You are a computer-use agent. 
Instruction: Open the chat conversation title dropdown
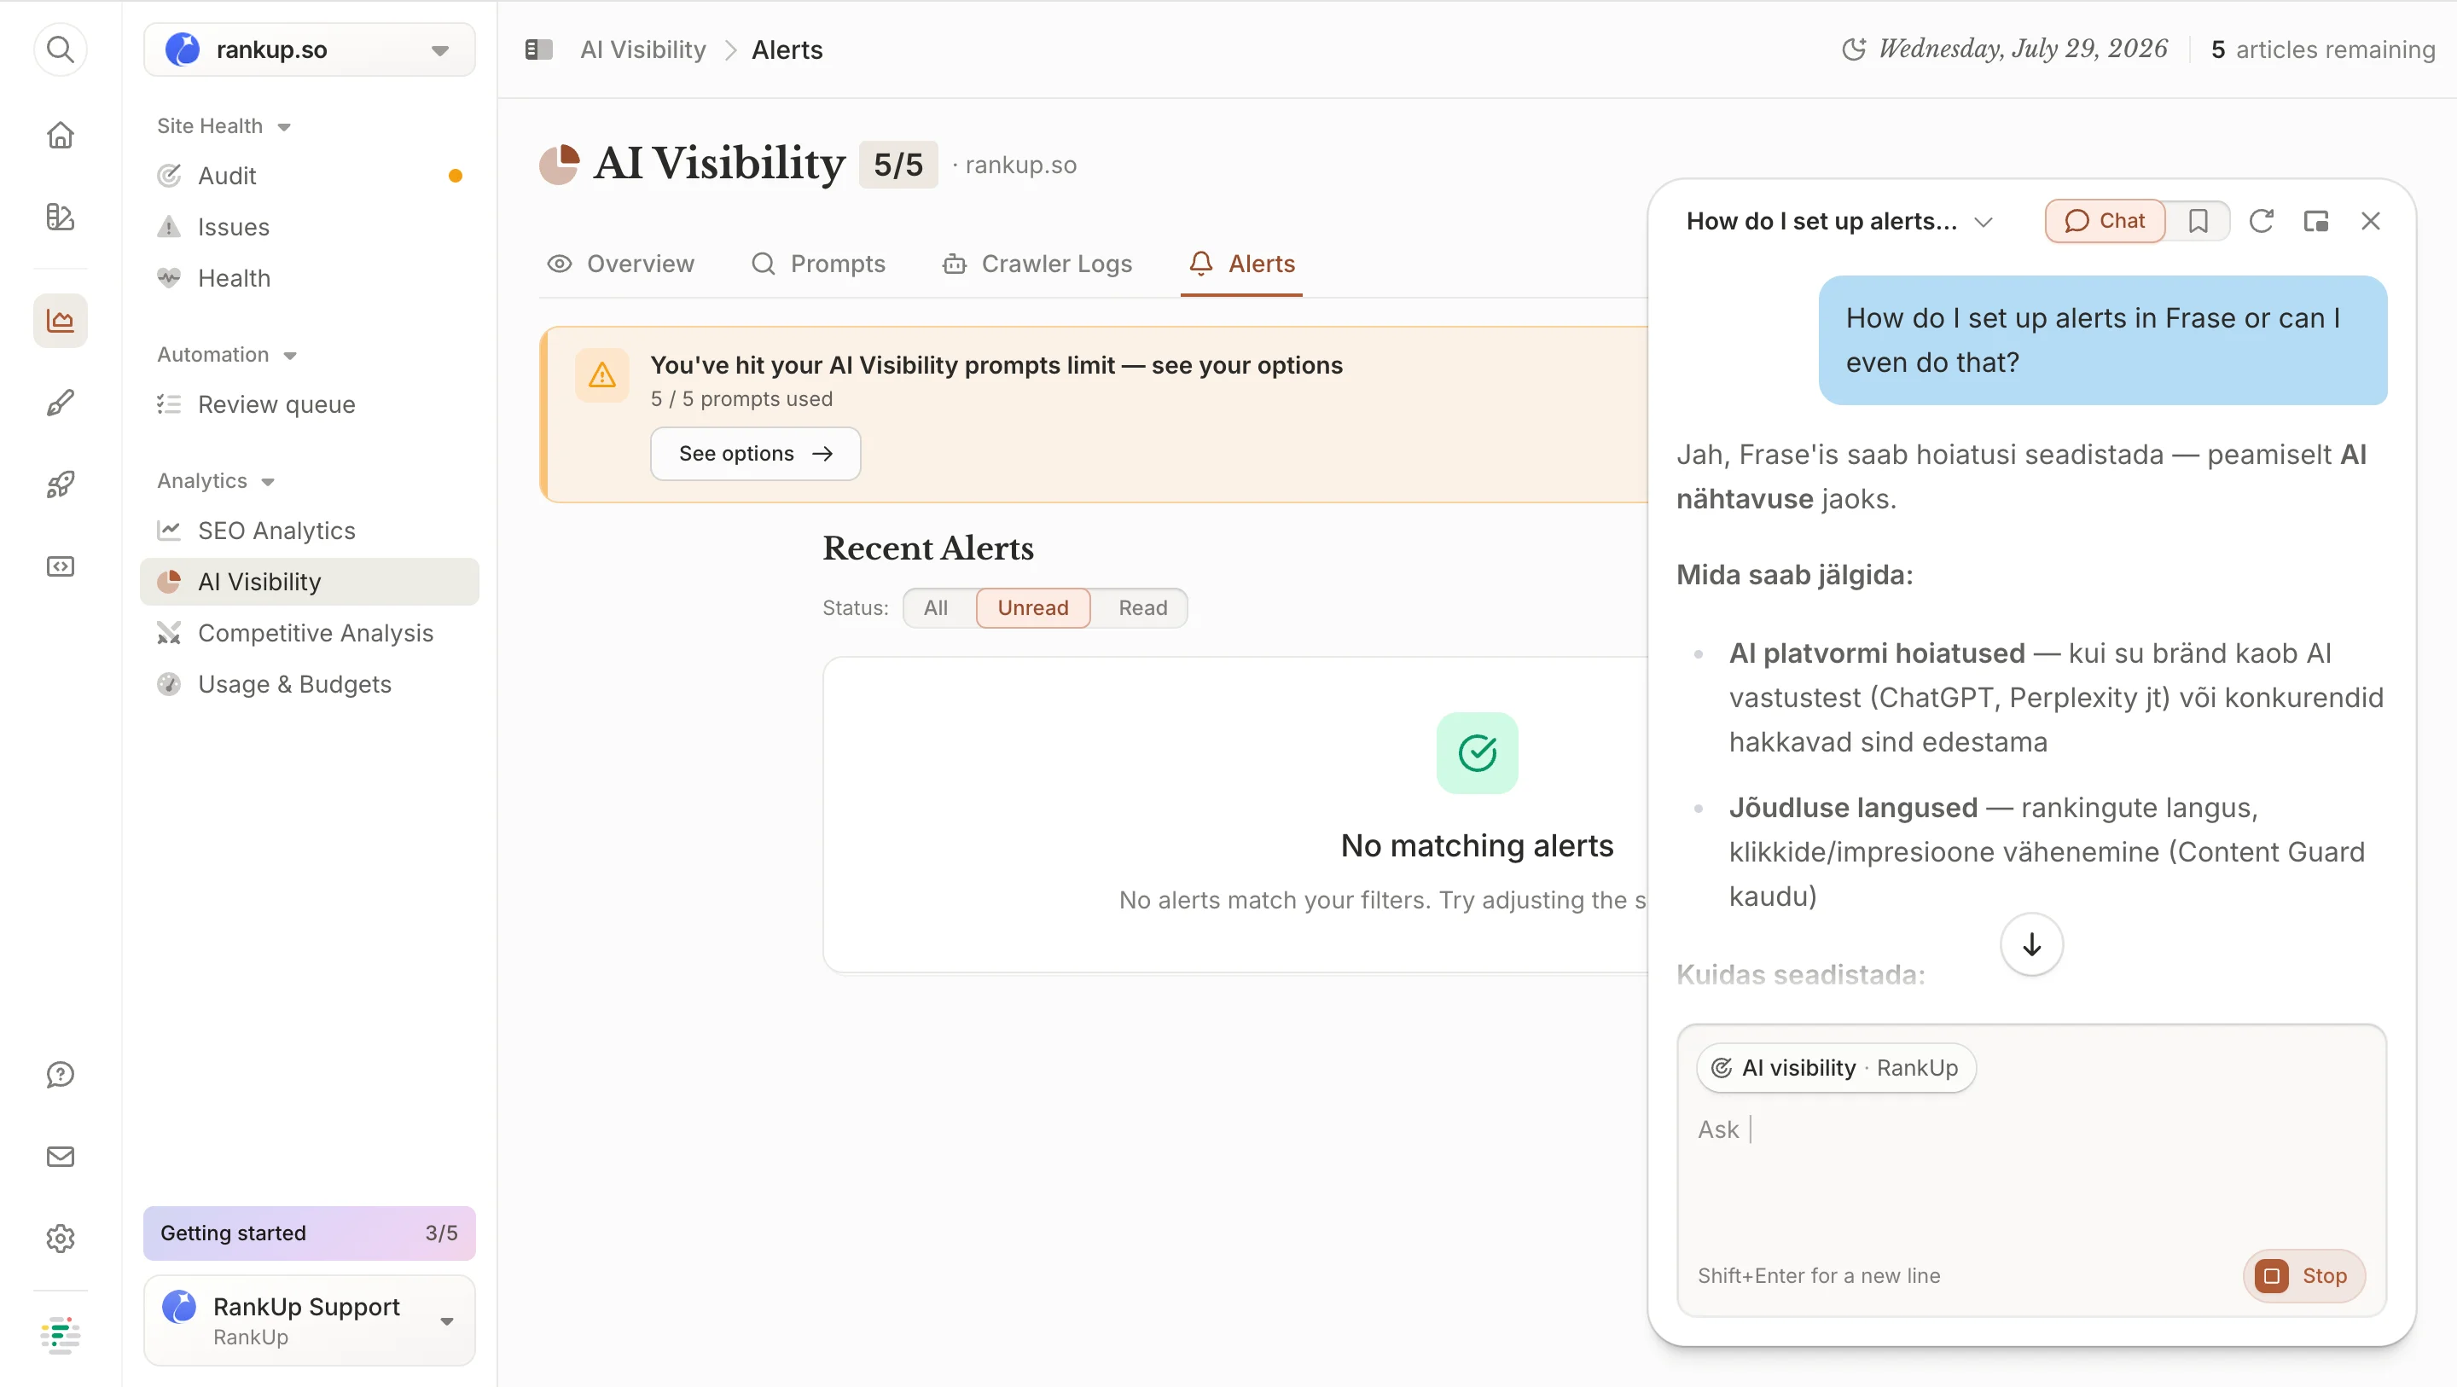(1839, 221)
